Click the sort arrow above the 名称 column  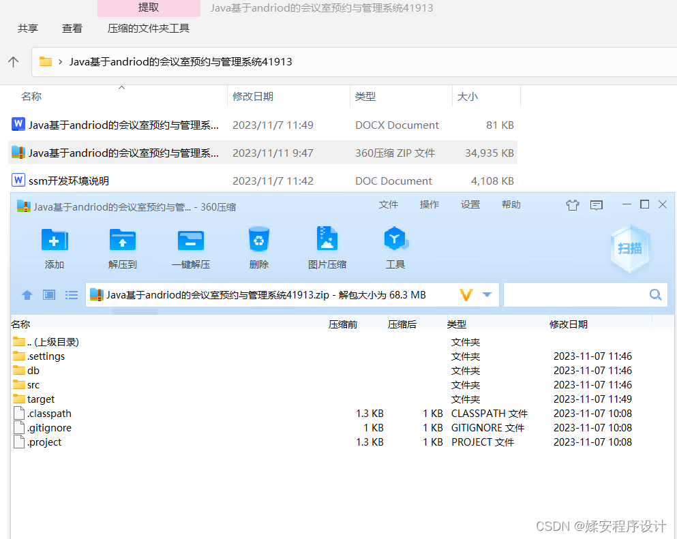(121, 87)
